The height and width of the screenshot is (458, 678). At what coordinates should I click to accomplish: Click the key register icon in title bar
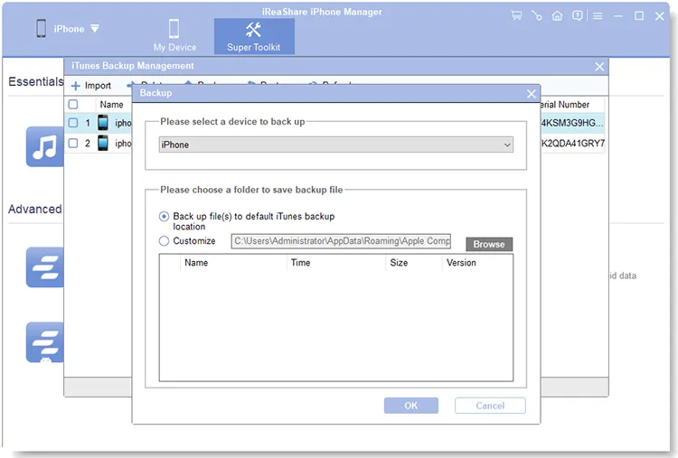537,16
